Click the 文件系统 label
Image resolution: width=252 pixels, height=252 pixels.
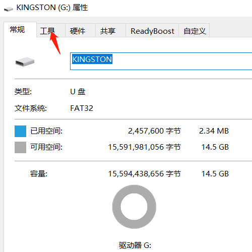pyautogui.click(x=31, y=108)
